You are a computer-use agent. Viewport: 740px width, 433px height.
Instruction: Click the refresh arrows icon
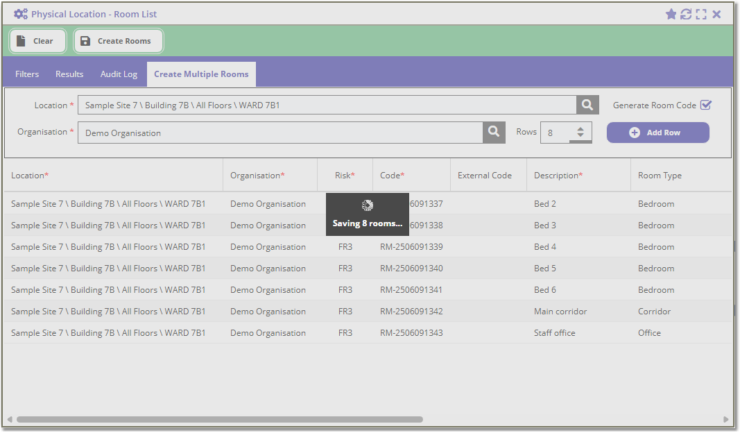click(686, 14)
